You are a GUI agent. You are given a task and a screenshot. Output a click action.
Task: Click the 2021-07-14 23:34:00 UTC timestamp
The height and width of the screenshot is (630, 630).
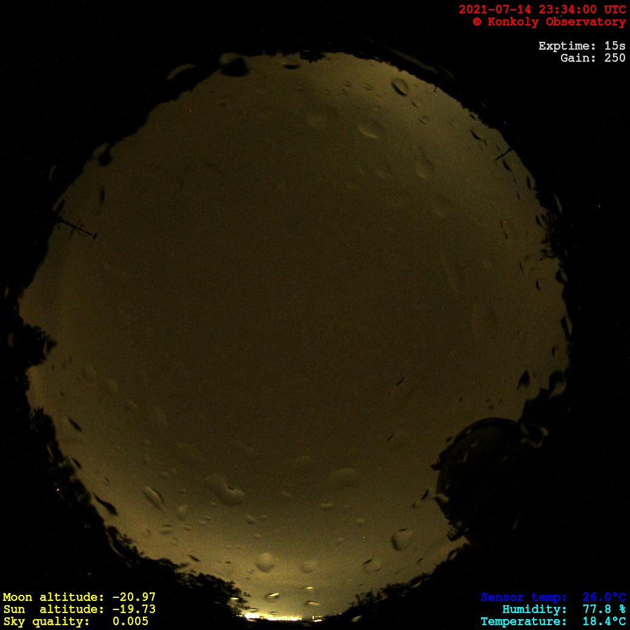pos(542,10)
